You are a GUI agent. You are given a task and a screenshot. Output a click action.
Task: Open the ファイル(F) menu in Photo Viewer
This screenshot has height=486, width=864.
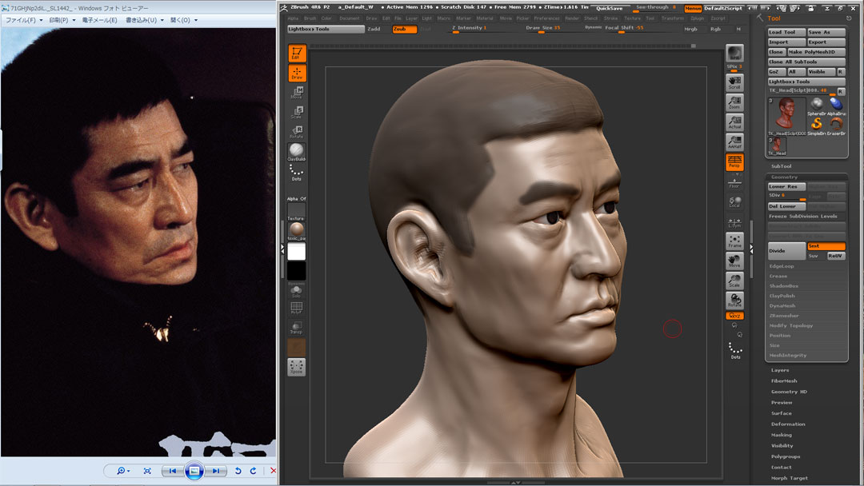pos(24,20)
